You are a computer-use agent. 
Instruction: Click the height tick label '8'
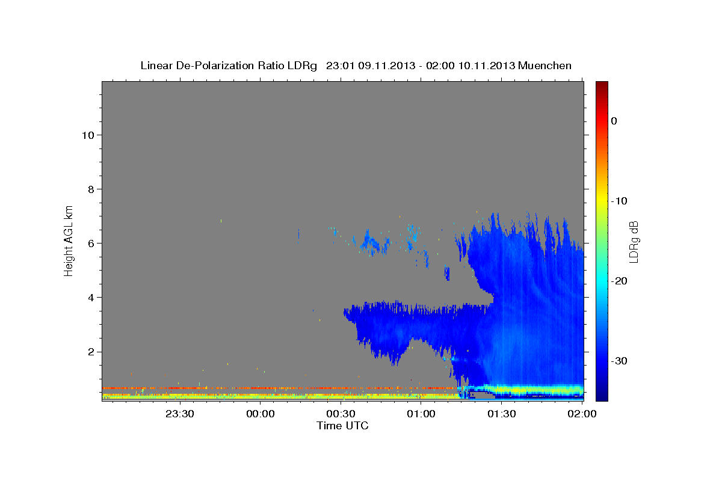click(x=90, y=189)
